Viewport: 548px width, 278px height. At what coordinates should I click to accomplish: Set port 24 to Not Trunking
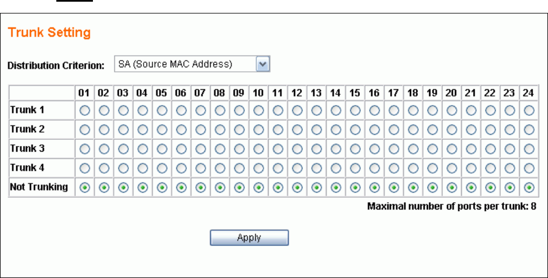529,188
